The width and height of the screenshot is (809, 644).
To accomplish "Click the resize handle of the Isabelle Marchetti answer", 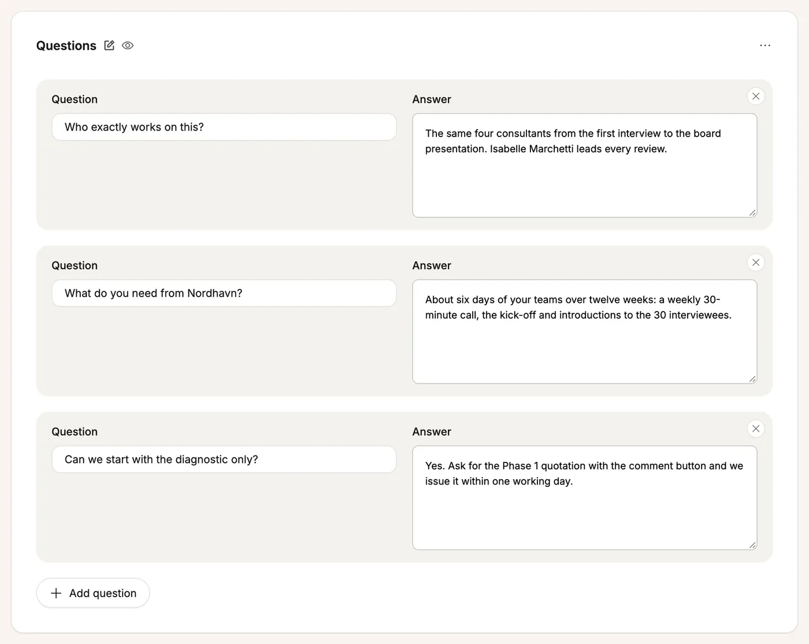I will coord(752,213).
